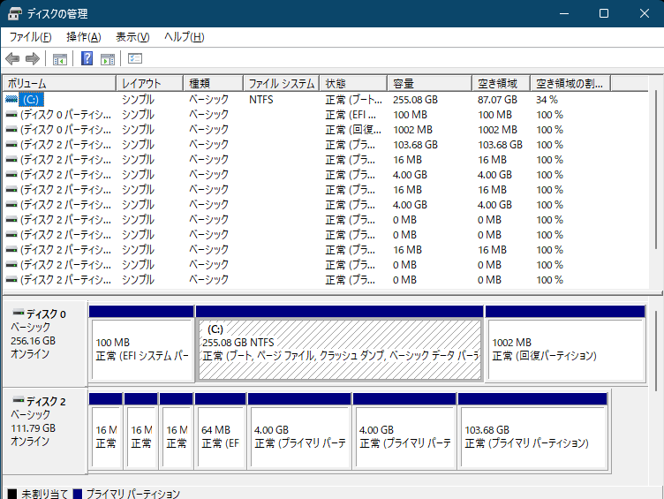Viewport: 664px width, 499px height.
Task: Click the ディスク 2 disk header
Action: pos(44,402)
